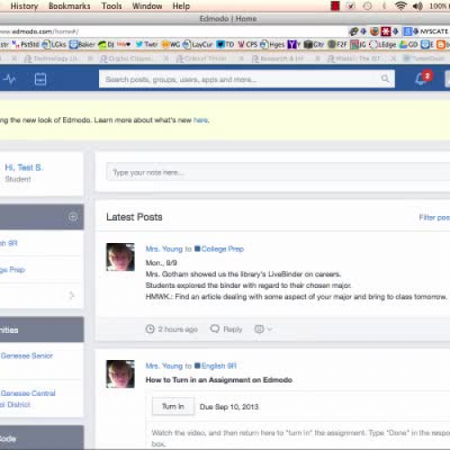Open the English 9R group link in post

219,365
